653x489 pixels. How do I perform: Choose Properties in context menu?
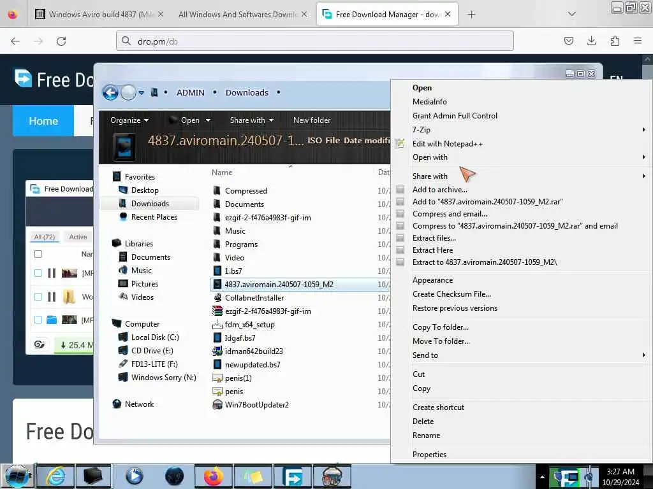pos(429,455)
